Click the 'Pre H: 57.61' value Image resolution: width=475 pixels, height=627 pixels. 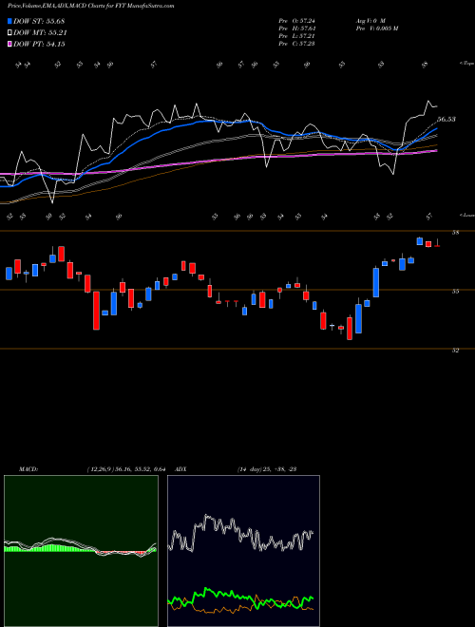tap(296, 28)
